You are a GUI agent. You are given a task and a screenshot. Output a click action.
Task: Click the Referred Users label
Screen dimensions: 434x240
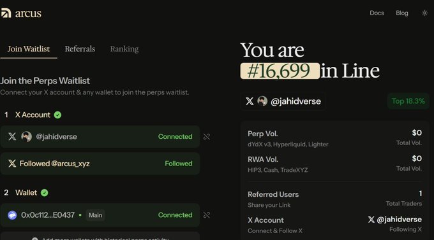273,194
